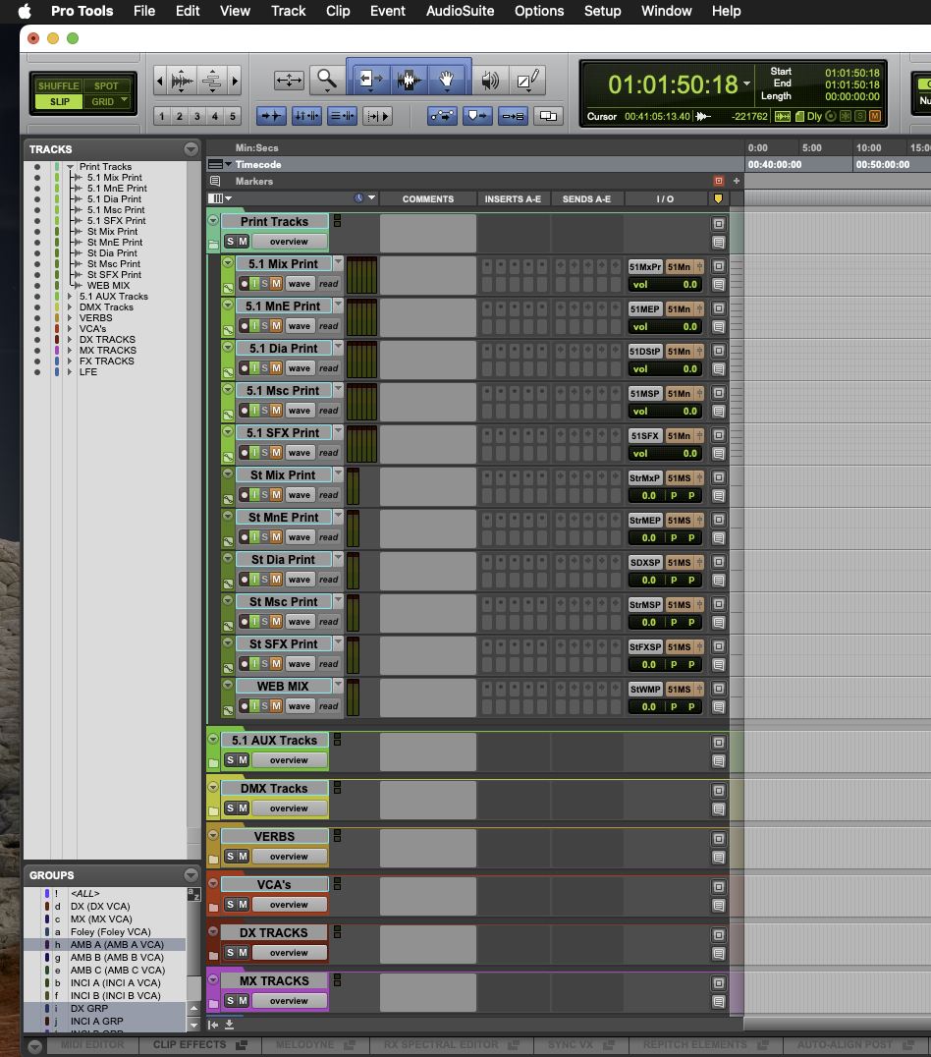Open the Track menu

289,11
